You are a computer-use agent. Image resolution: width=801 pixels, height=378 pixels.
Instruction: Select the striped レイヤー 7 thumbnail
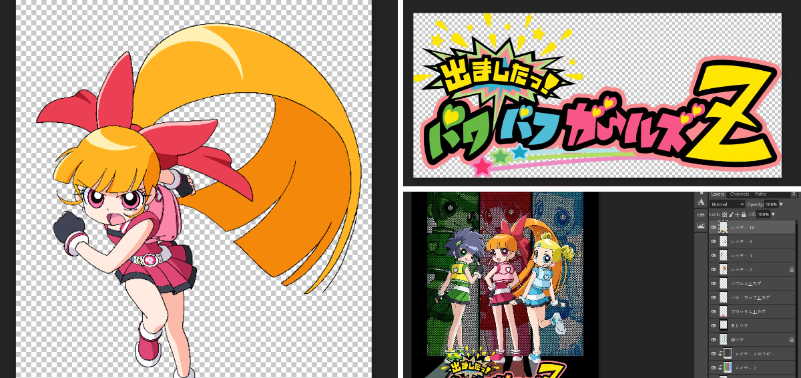728,368
